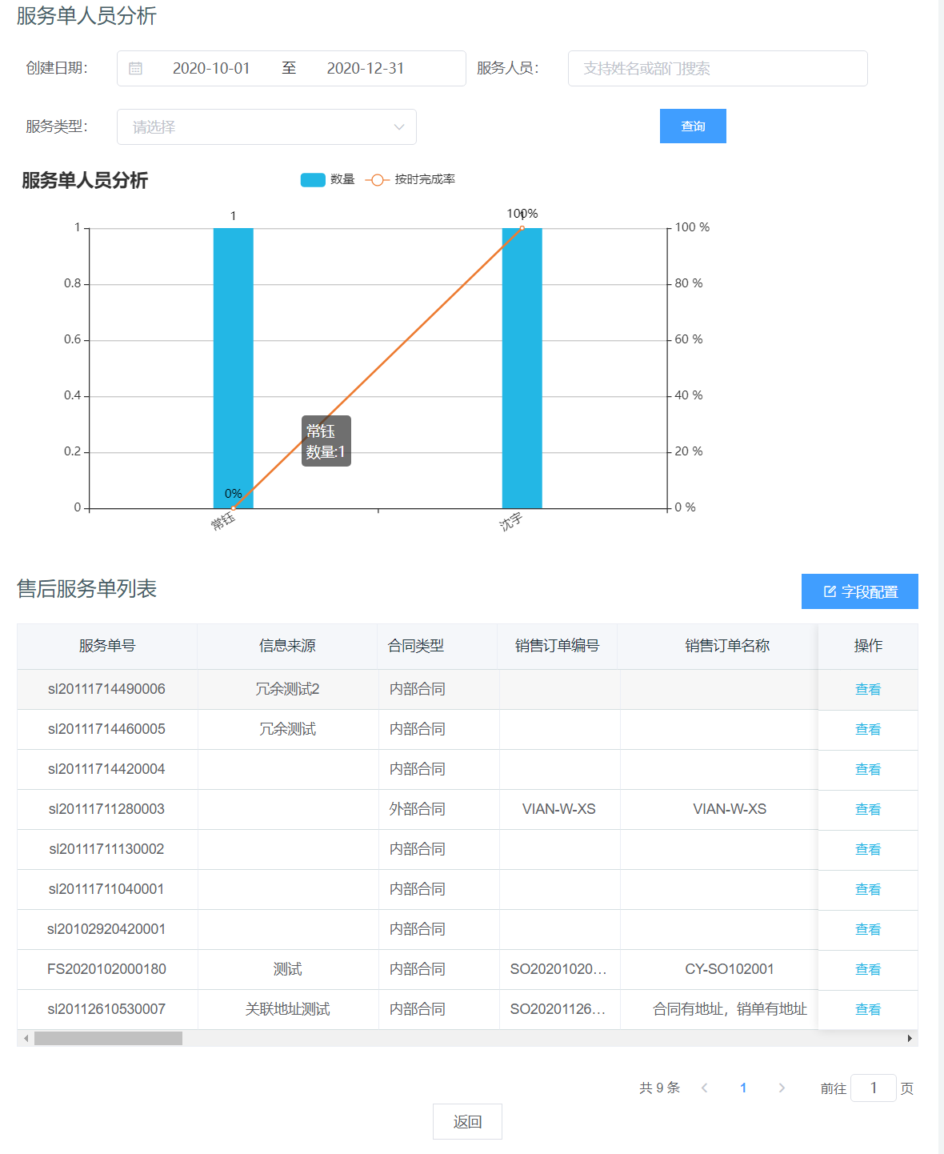Toggle 数量 series in chart legend

coord(327,179)
